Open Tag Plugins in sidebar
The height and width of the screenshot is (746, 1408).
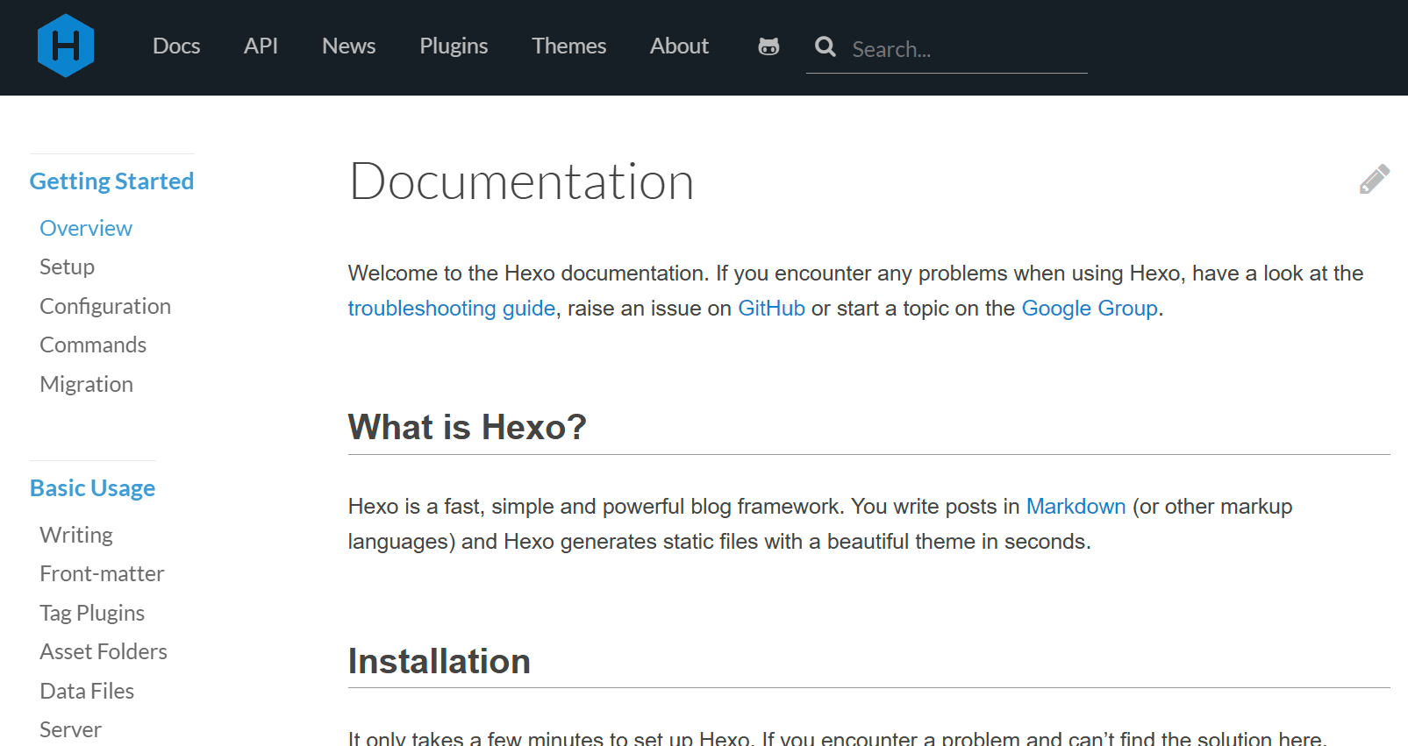pos(92,613)
